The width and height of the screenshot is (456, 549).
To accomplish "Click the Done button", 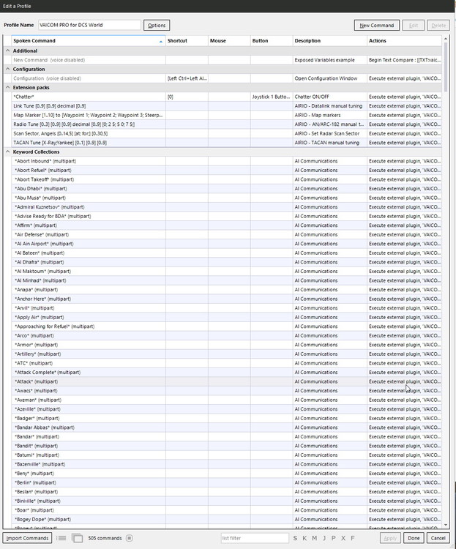I will pyautogui.click(x=414, y=538).
